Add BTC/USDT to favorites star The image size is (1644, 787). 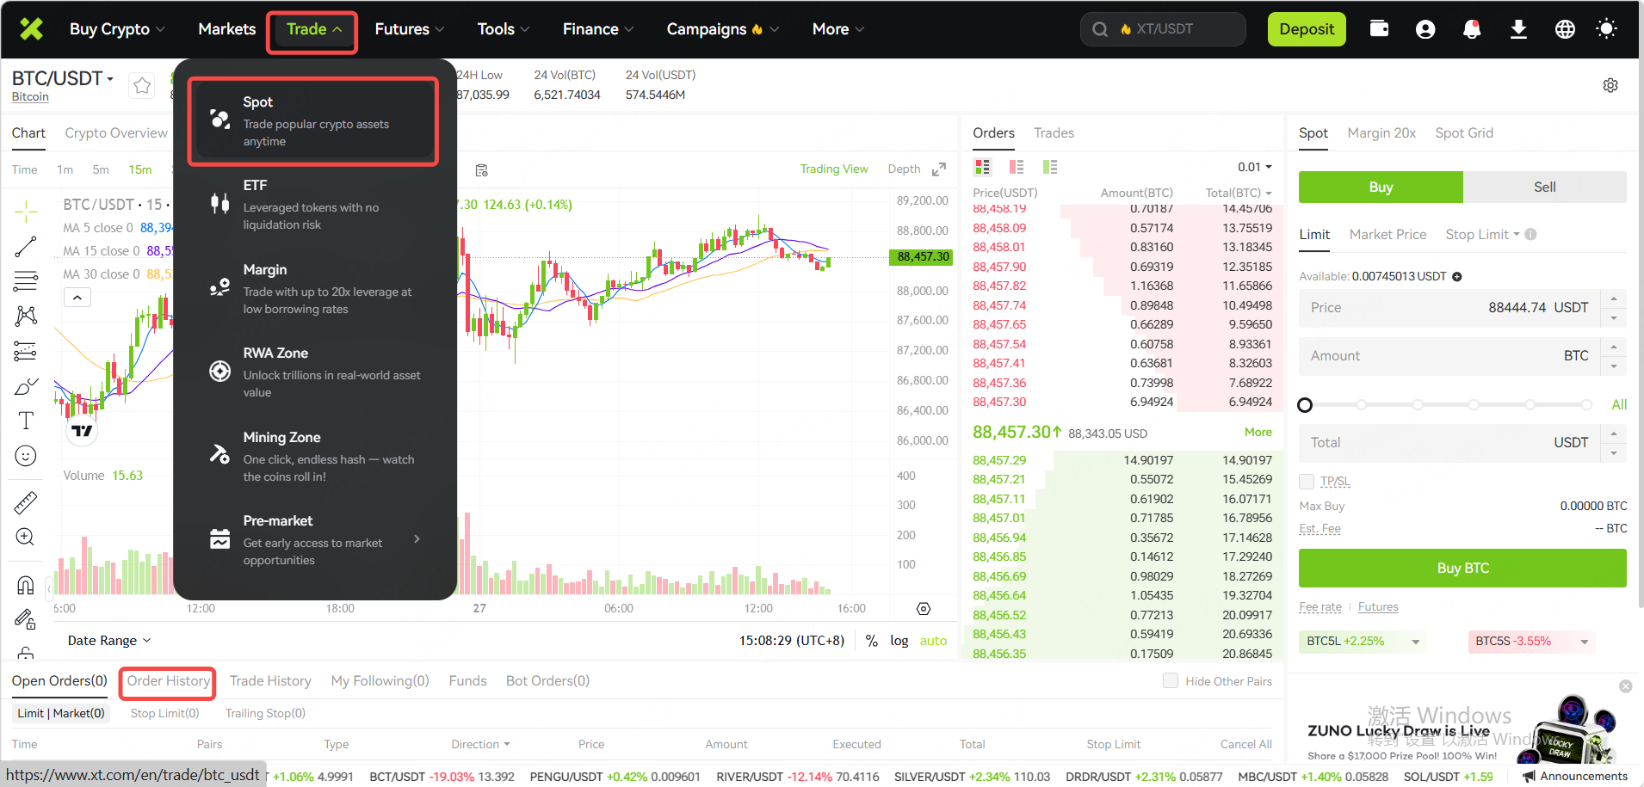click(x=142, y=85)
